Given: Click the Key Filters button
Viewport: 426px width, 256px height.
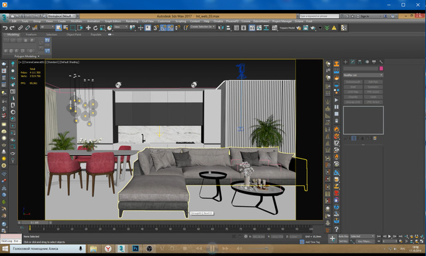Looking at the screenshot, I should click(366, 241).
